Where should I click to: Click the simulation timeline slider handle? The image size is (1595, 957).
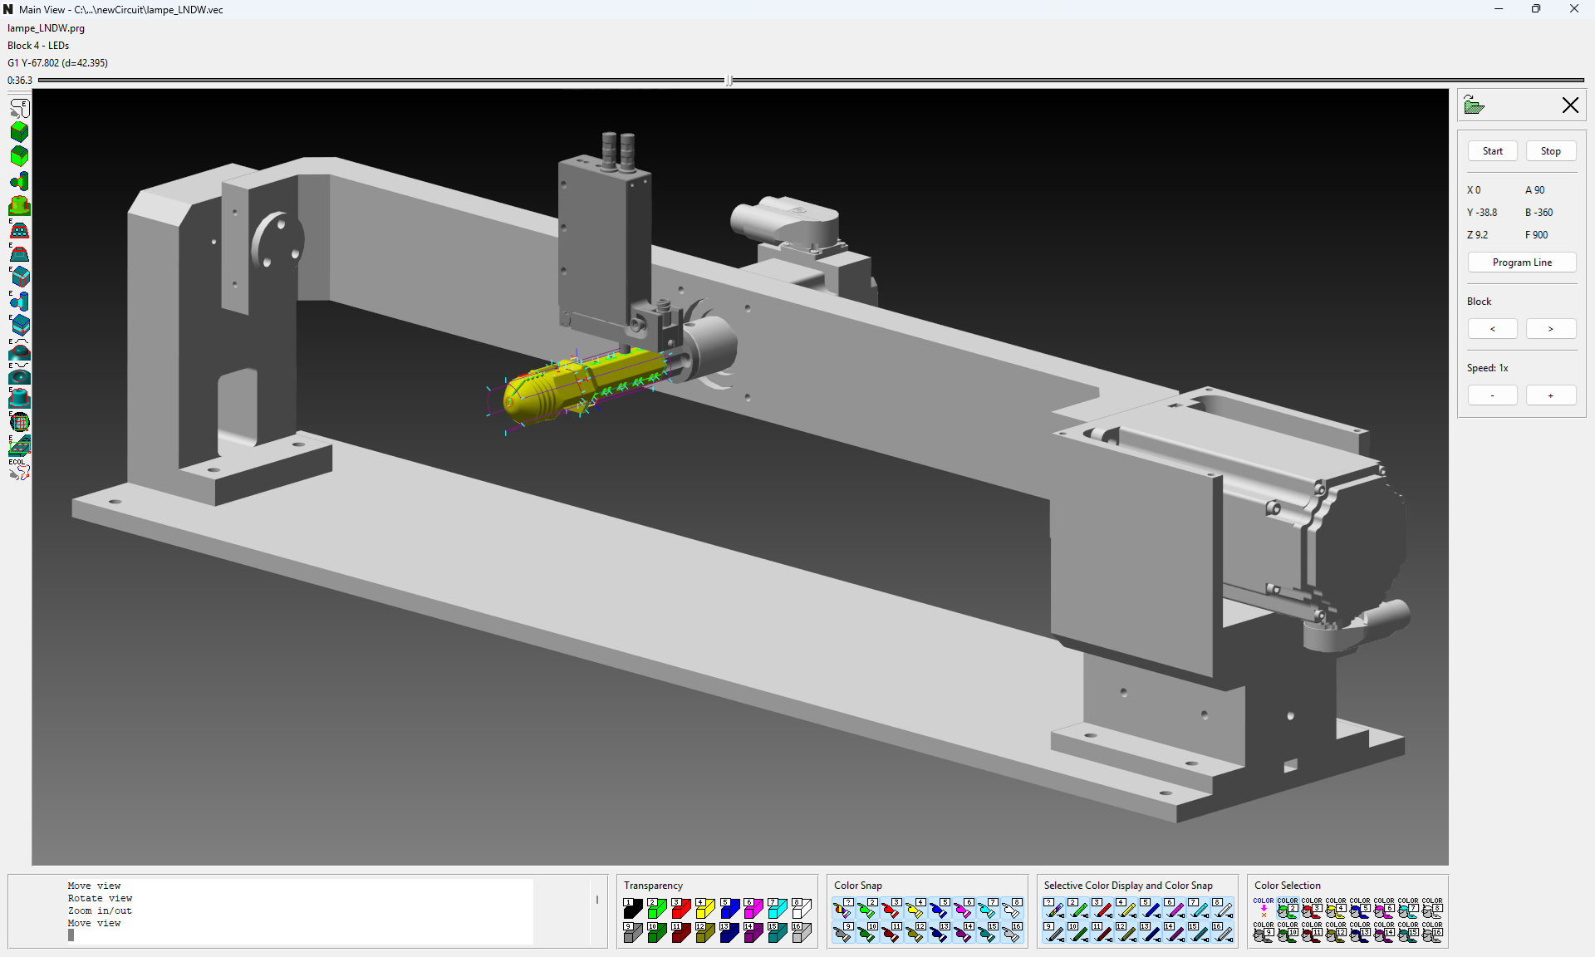tap(729, 81)
